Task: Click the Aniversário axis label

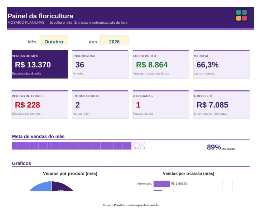Action: tap(145, 184)
